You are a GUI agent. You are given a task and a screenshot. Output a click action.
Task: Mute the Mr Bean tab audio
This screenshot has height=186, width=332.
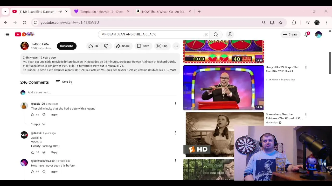point(60,11)
